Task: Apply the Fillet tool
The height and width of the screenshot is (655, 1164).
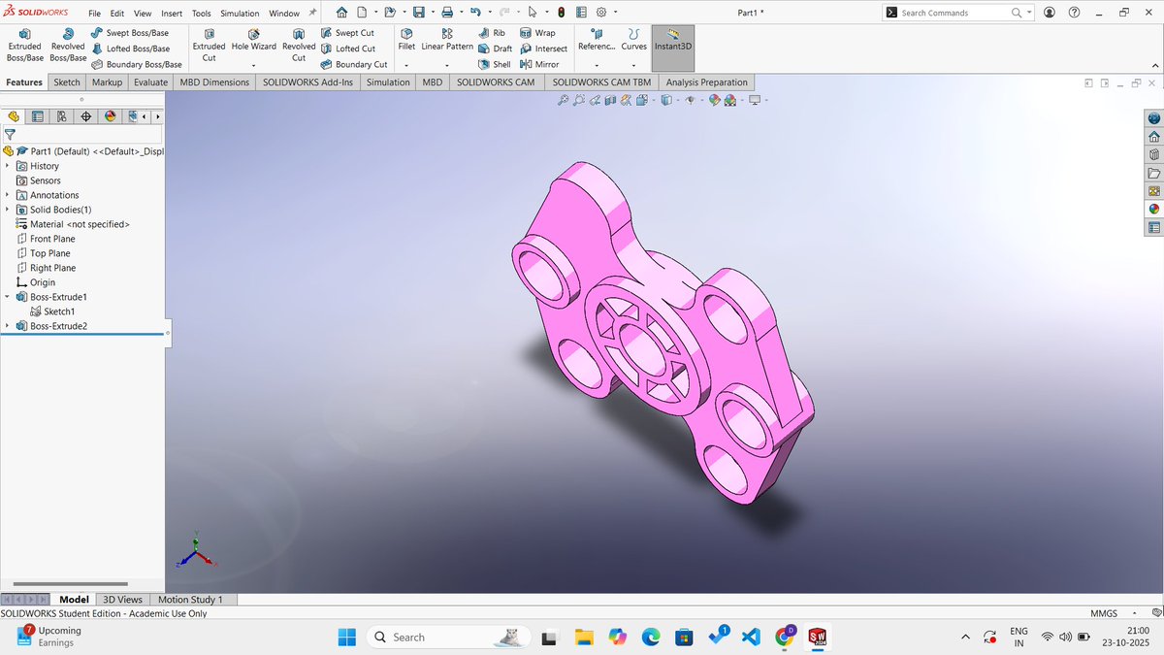Action: [x=406, y=40]
